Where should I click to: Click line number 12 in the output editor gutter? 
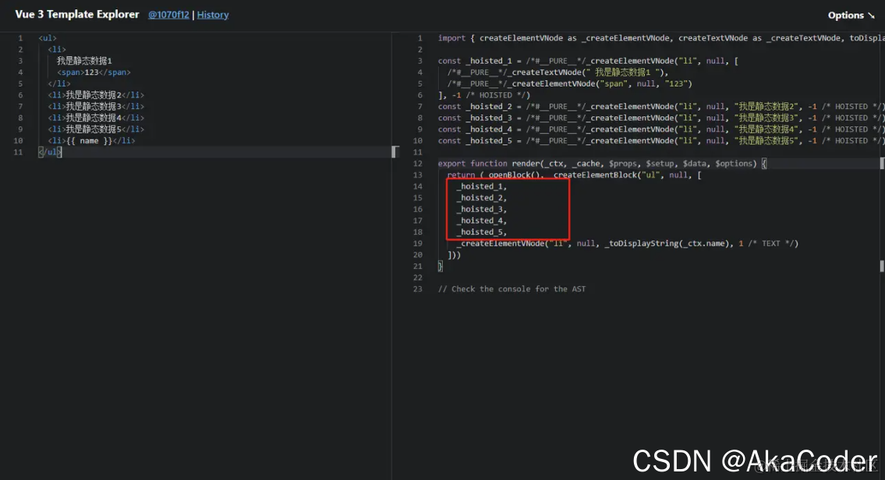click(418, 164)
